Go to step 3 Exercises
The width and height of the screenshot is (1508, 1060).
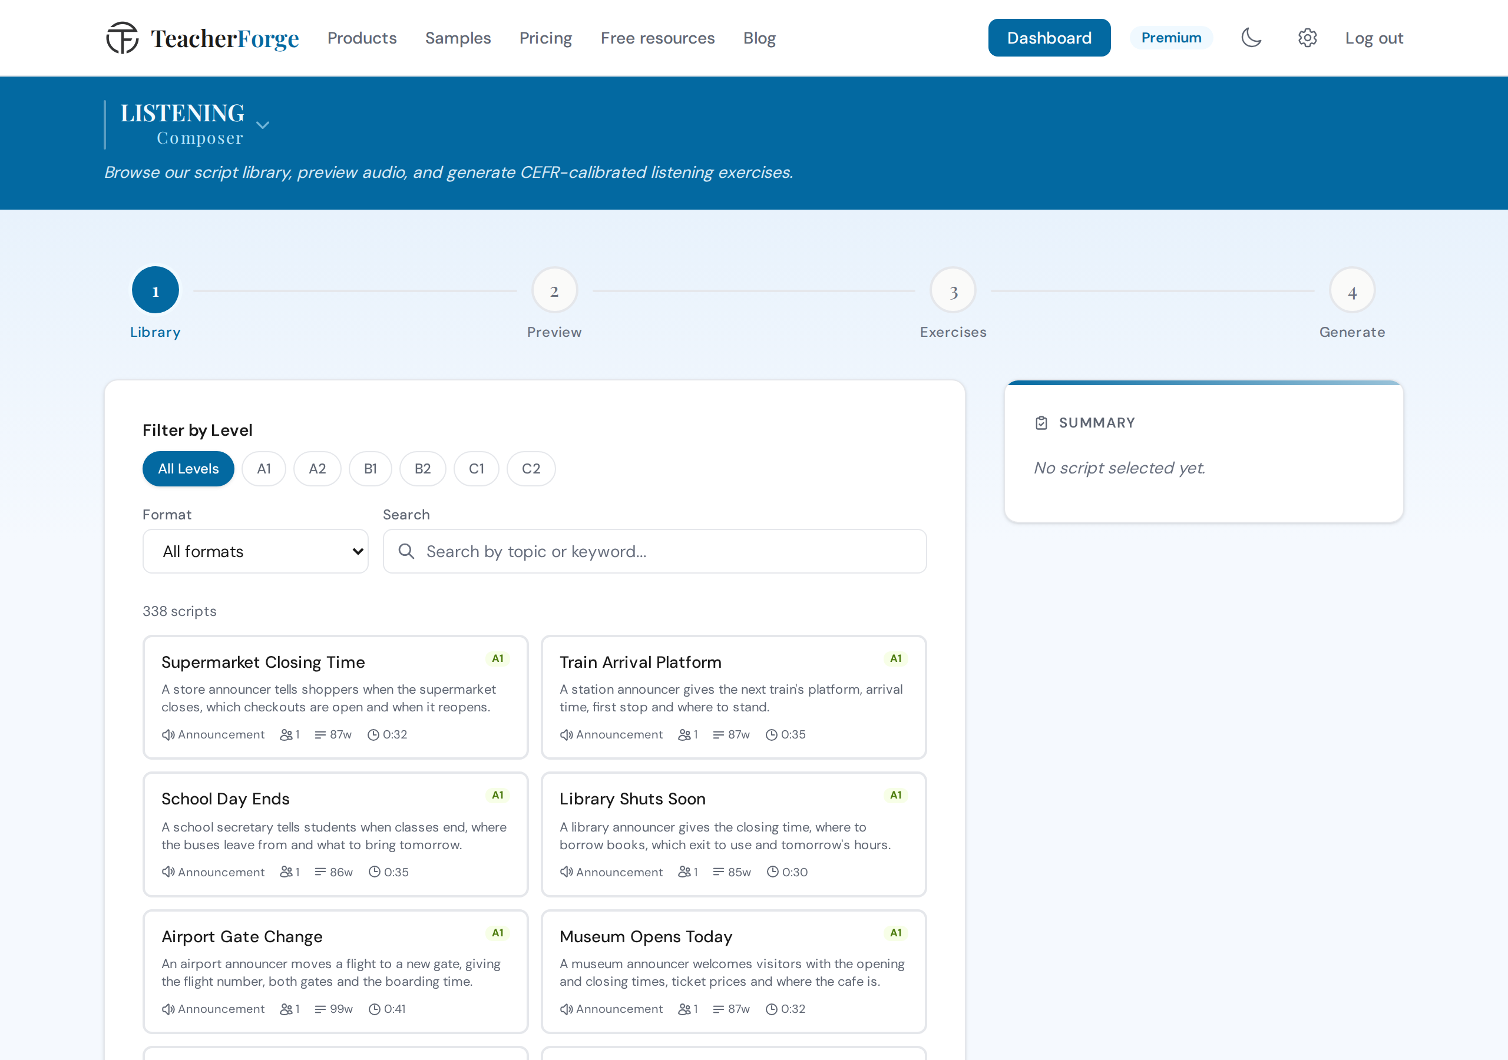click(953, 290)
